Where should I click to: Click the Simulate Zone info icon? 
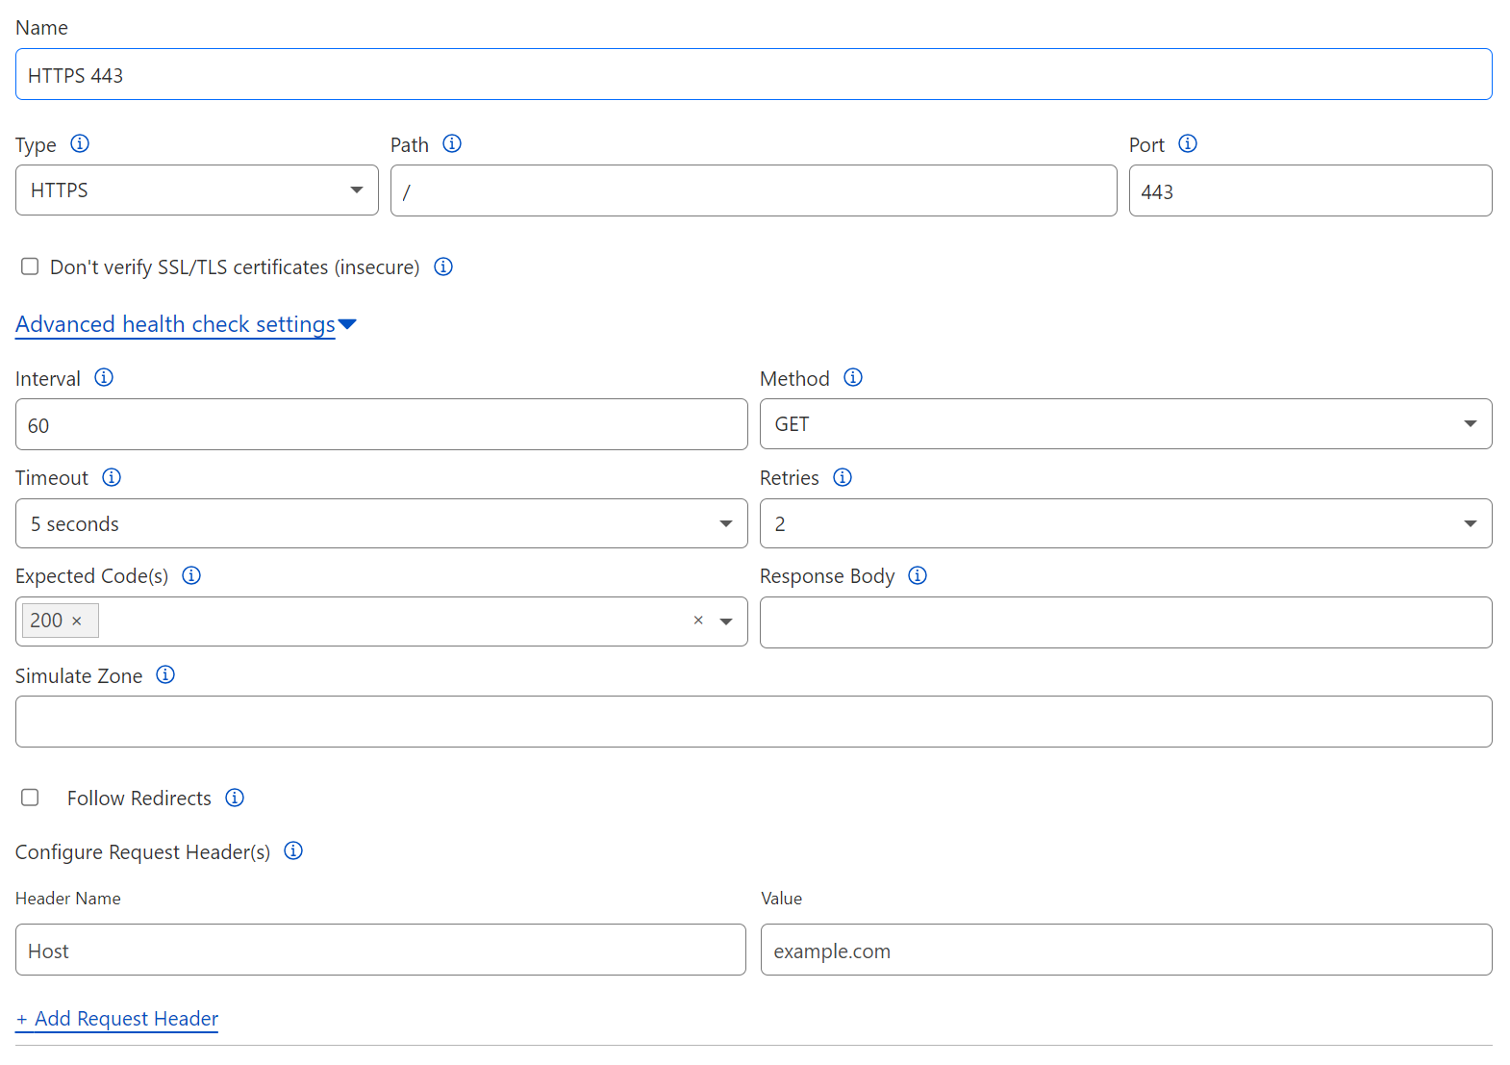pos(165,675)
